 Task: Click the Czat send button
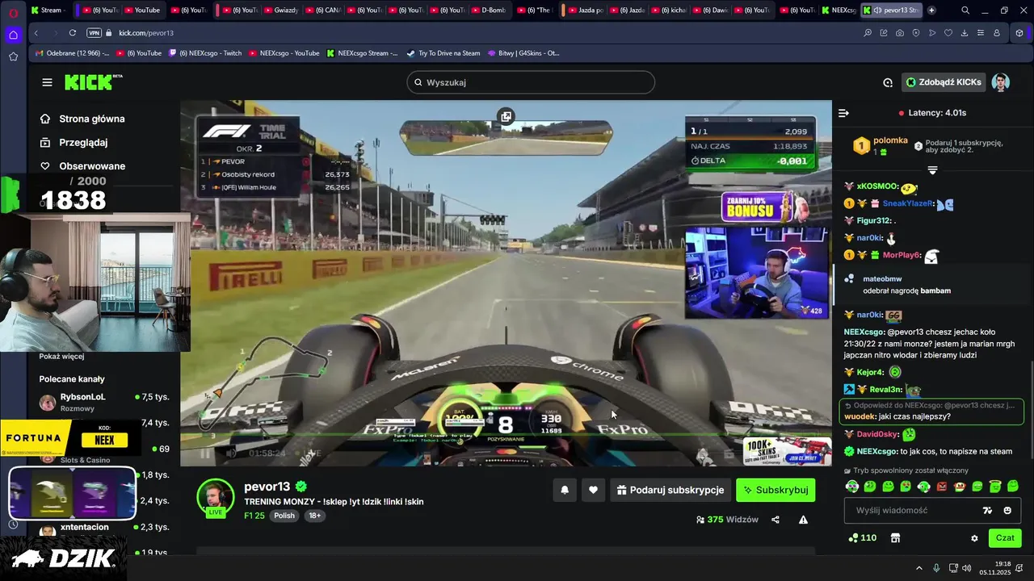pyautogui.click(x=1005, y=538)
